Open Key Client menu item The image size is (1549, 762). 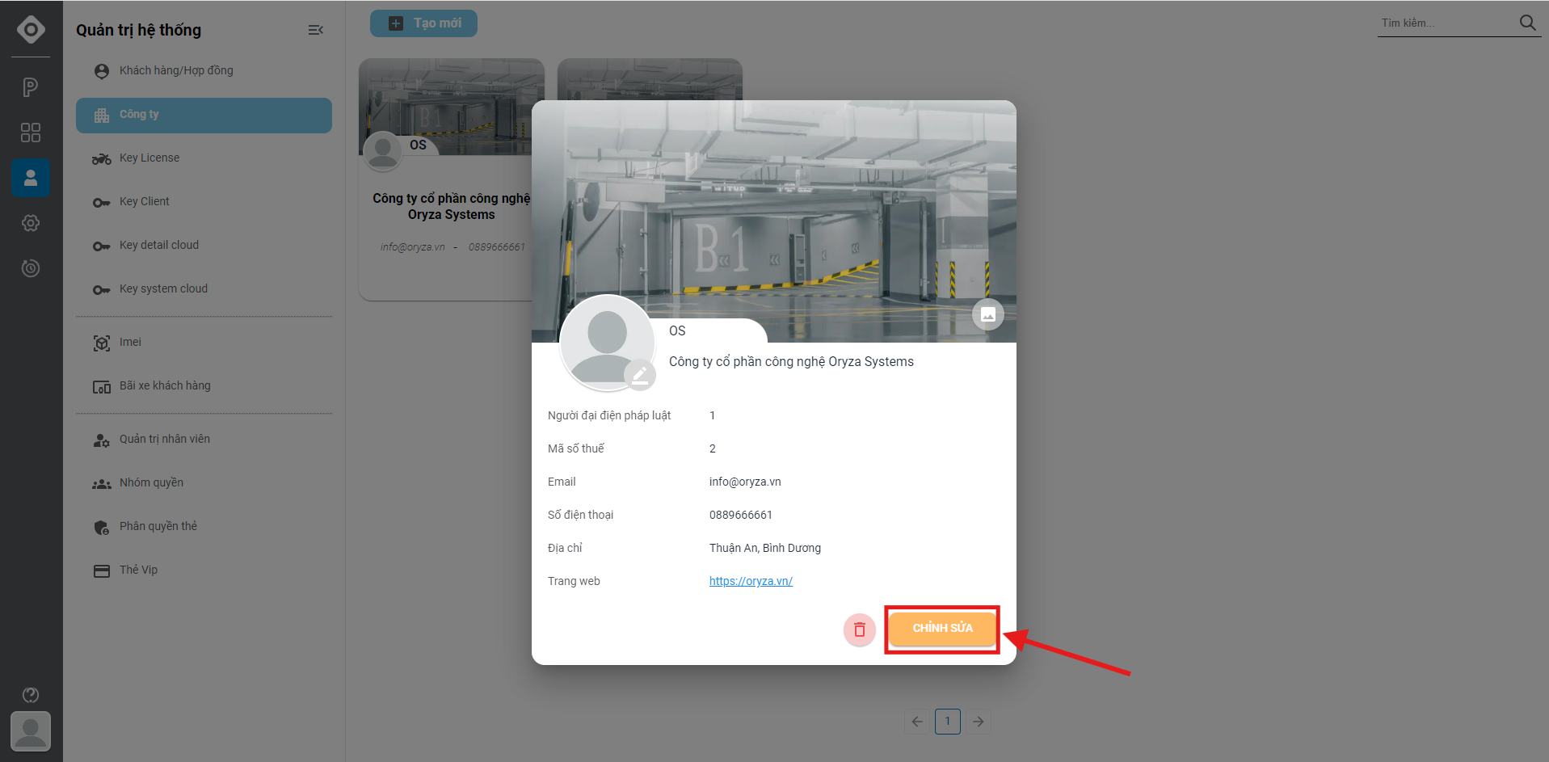pyautogui.click(x=204, y=201)
